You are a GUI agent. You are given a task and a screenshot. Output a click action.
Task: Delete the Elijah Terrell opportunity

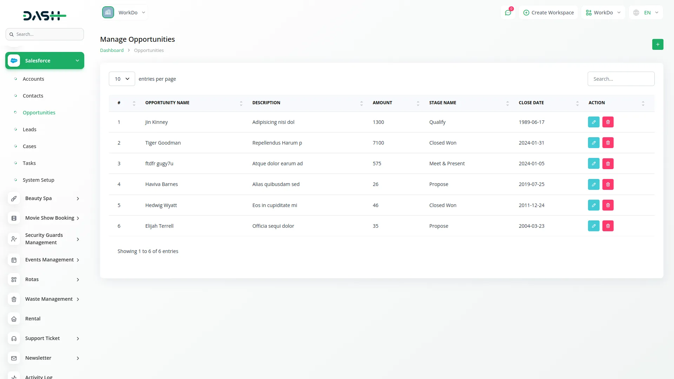(x=608, y=226)
